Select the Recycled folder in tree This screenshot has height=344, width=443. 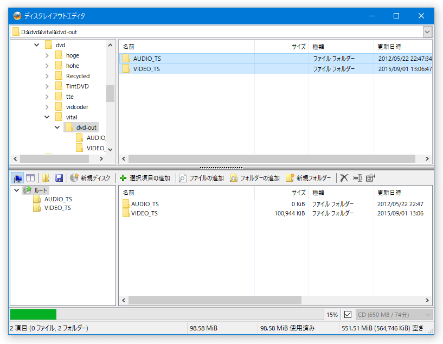coord(78,76)
